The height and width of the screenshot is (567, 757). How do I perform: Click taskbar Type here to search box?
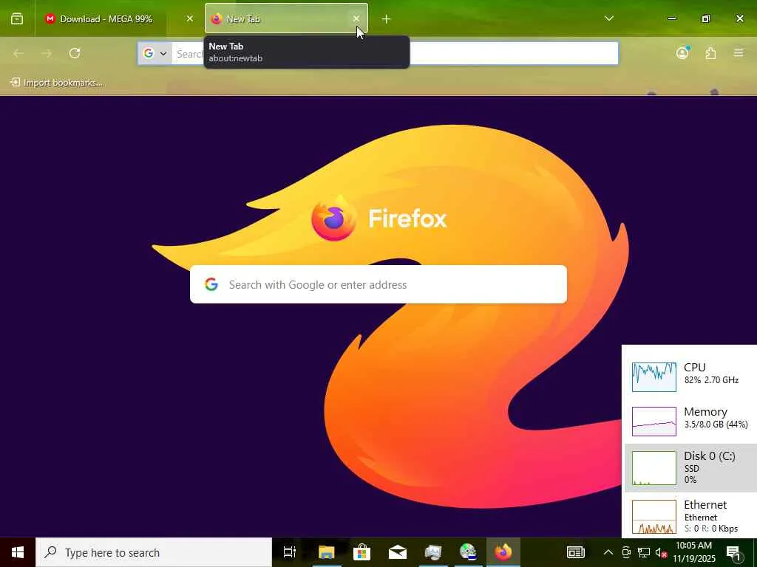click(154, 552)
